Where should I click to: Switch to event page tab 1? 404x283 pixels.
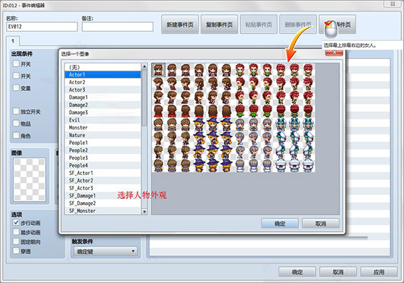coord(13,40)
